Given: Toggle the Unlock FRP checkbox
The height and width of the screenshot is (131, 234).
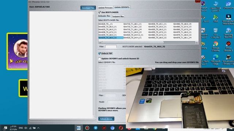Looking at the screenshot, I should tap(99, 53).
